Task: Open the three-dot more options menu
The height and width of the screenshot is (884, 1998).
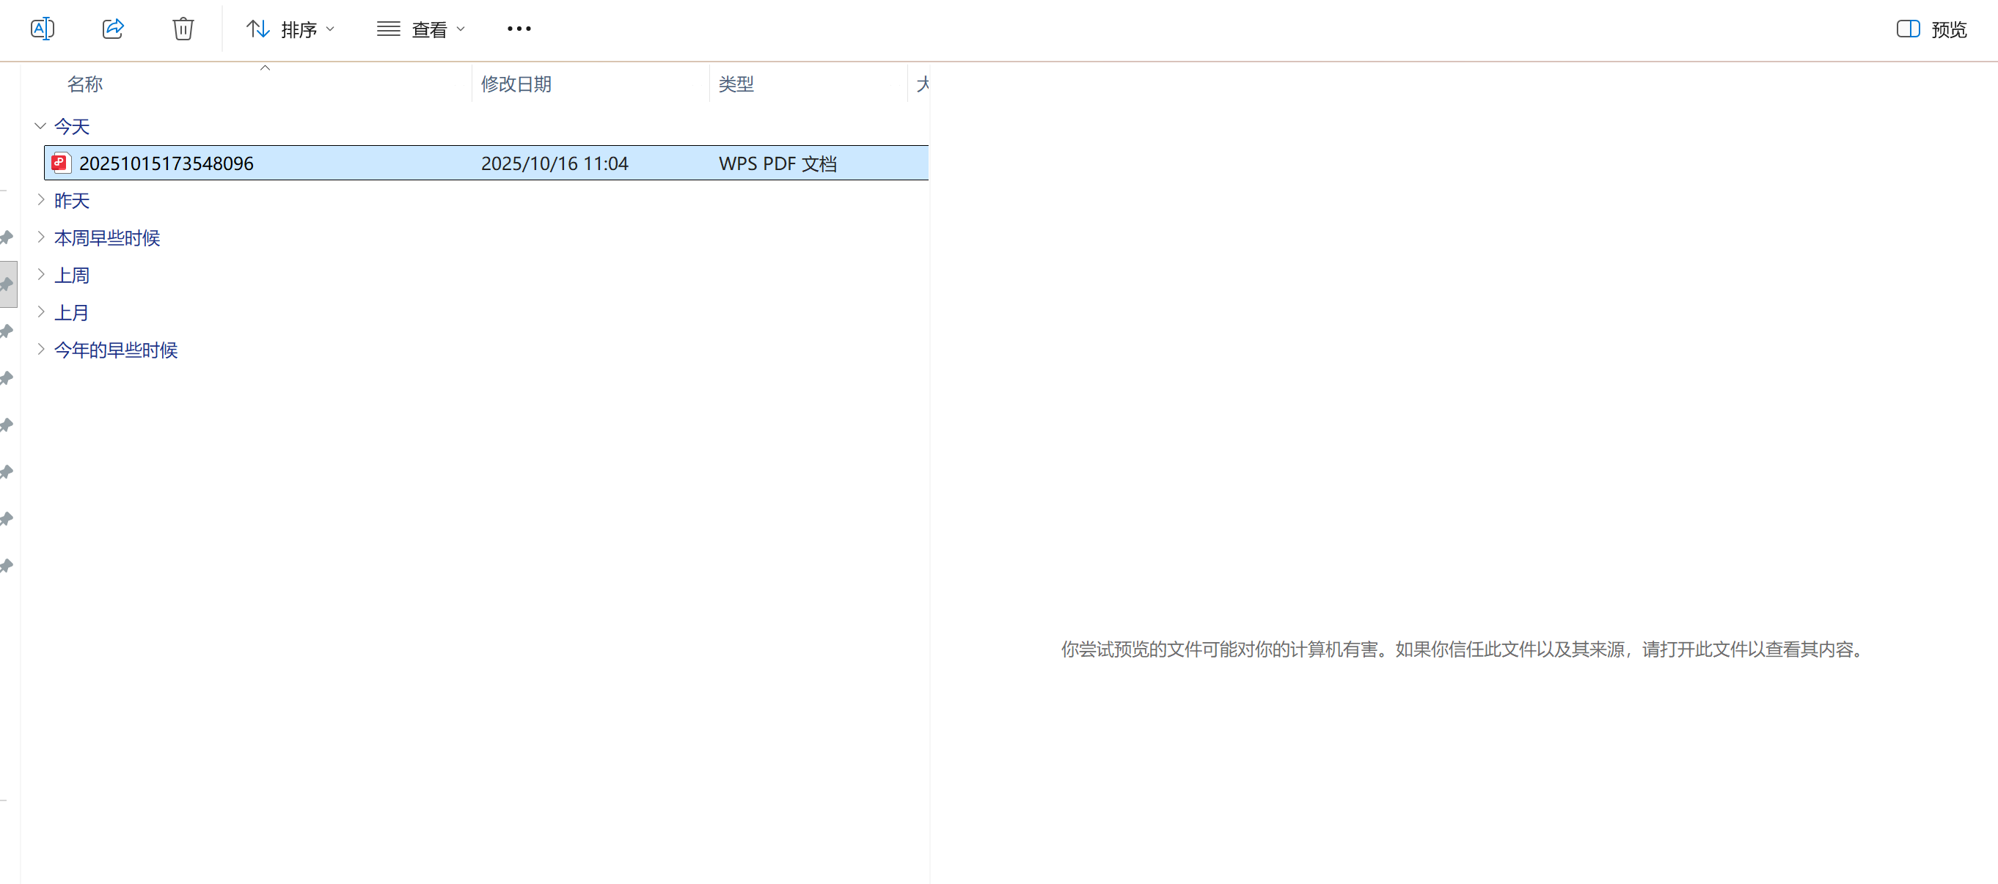Action: tap(519, 29)
